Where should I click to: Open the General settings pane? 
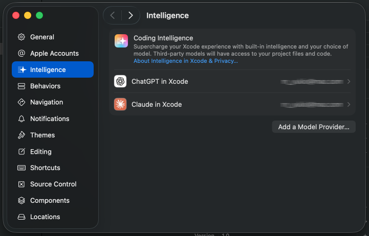(x=53, y=37)
